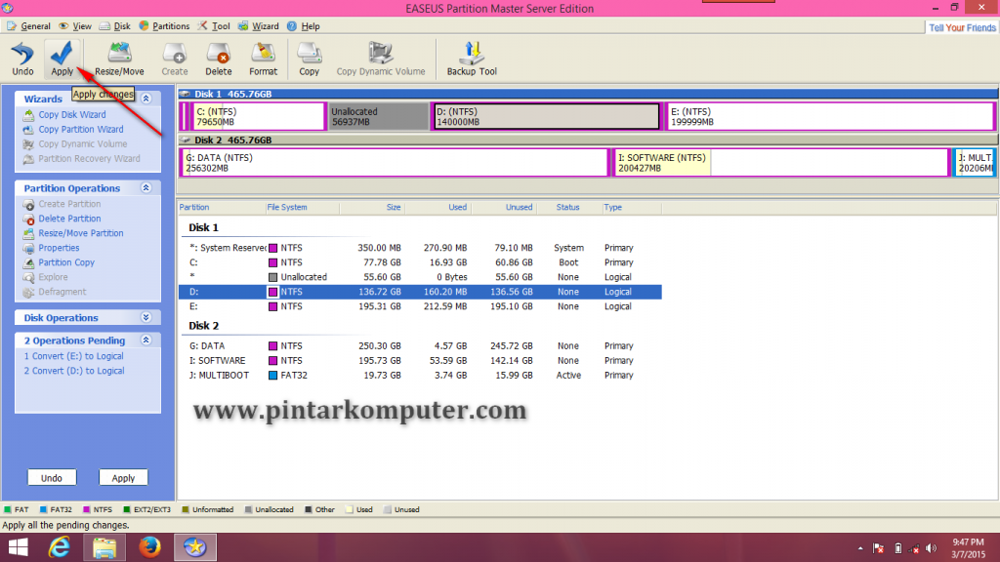The image size is (1000, 562).
Task: Collapse the Wizards panel
Action: [146, 99]
